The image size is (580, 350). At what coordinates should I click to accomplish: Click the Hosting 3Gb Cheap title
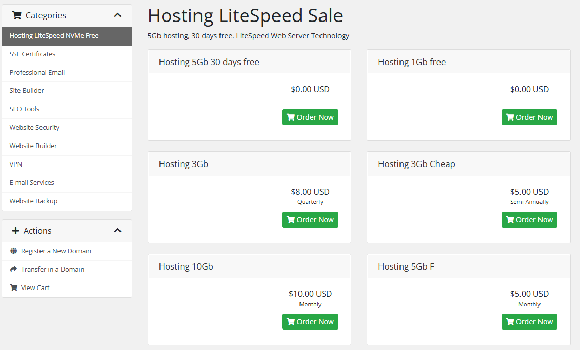coord(416,164)
